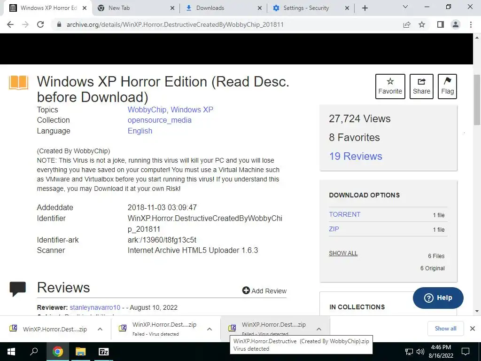Click the Reviews speech bubble icon
Viewport: 481px width, 361px height.
click(x=18, y=289)
